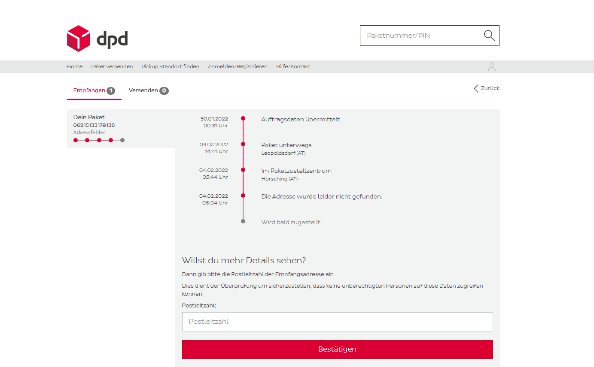Image resolution: width=594 pixels, height=367 pixels.
Task: Open 'Paket versenden' in navigation bar
Action: pyautogui.click(x=112, y=66)
